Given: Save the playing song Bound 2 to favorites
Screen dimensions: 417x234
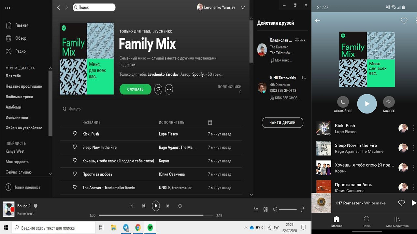Looking at the screenshot, I should coord(36,206).
